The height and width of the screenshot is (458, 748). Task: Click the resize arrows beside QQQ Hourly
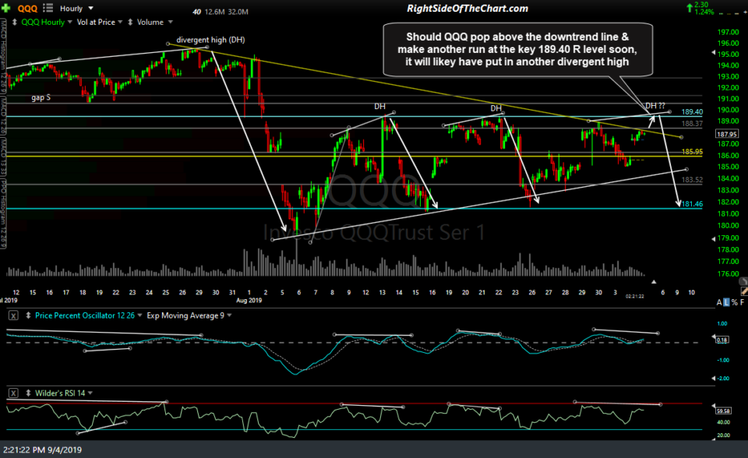coord(14,21)
